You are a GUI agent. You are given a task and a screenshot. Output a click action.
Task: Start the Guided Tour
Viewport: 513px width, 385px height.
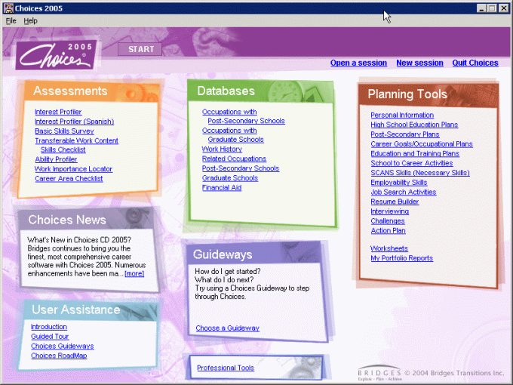(x=50, y=336)
